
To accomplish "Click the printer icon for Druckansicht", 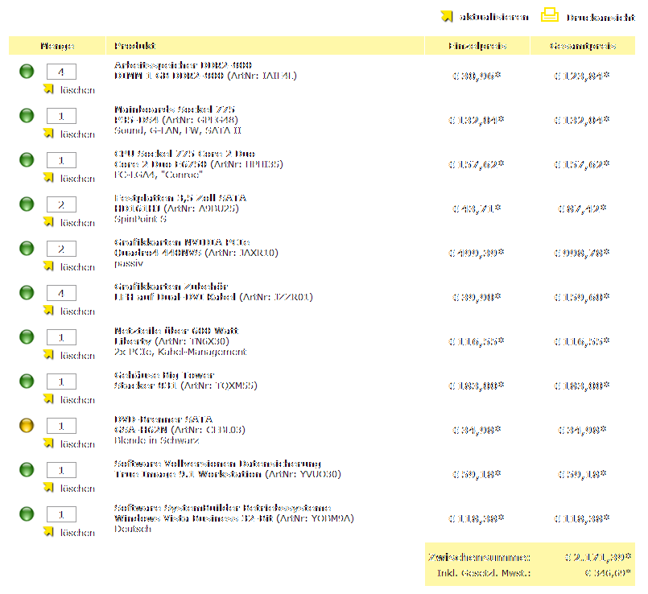I will click(551, 15).
